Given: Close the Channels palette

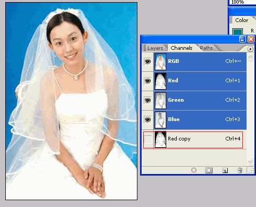Looking at the screenshot, I should click(x=251, y=39).
